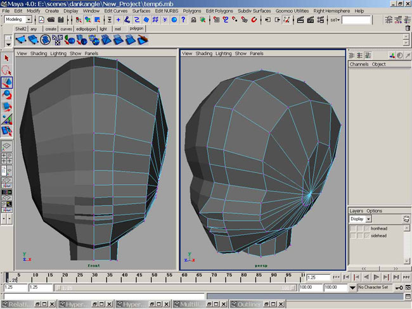The height and width of the screenshot is (309, 412).
Task: Toggle visibility box of sidehead layer
Action: coord(354,235)
